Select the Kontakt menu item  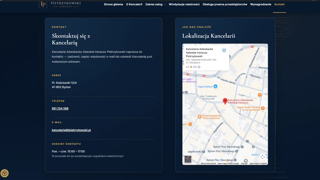click(279, 4)
